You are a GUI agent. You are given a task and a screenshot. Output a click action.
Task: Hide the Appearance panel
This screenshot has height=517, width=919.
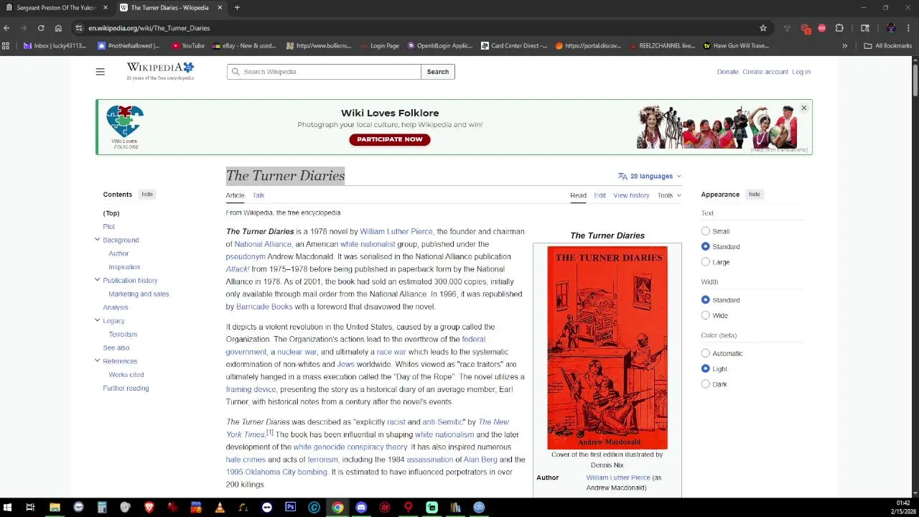[755, 195]
